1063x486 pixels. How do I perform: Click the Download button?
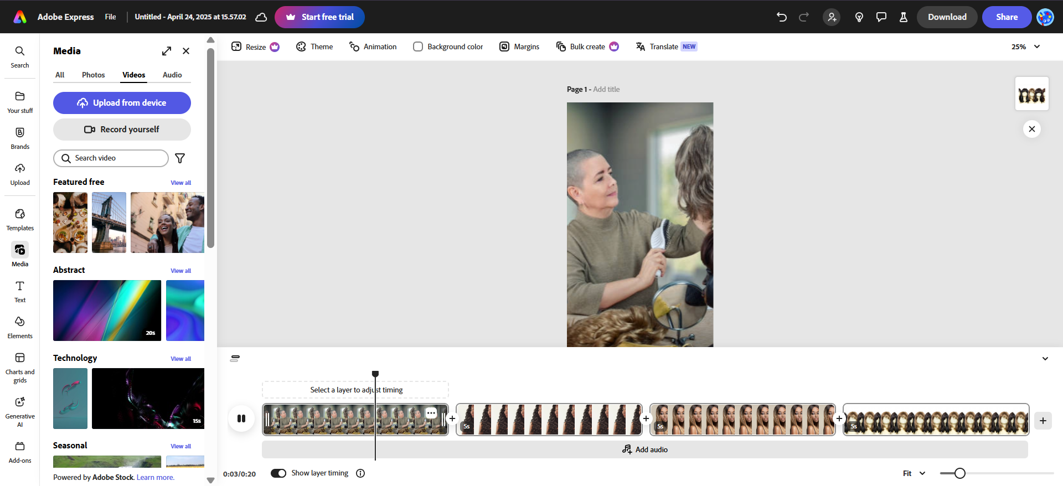click(947, 17)
